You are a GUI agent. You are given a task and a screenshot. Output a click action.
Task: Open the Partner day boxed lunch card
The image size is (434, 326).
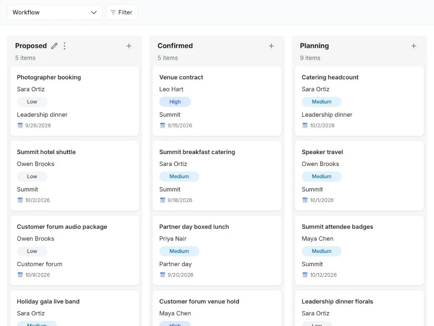point(217,250)
